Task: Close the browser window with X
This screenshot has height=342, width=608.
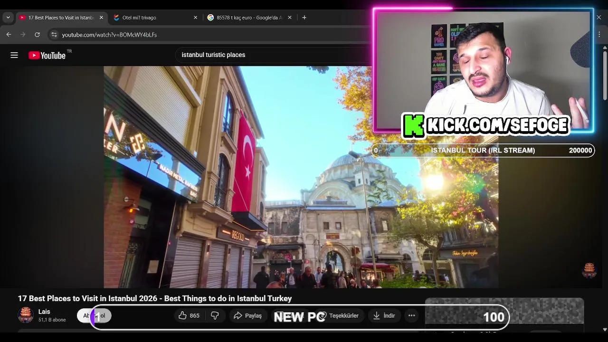Action: (599, 18)
